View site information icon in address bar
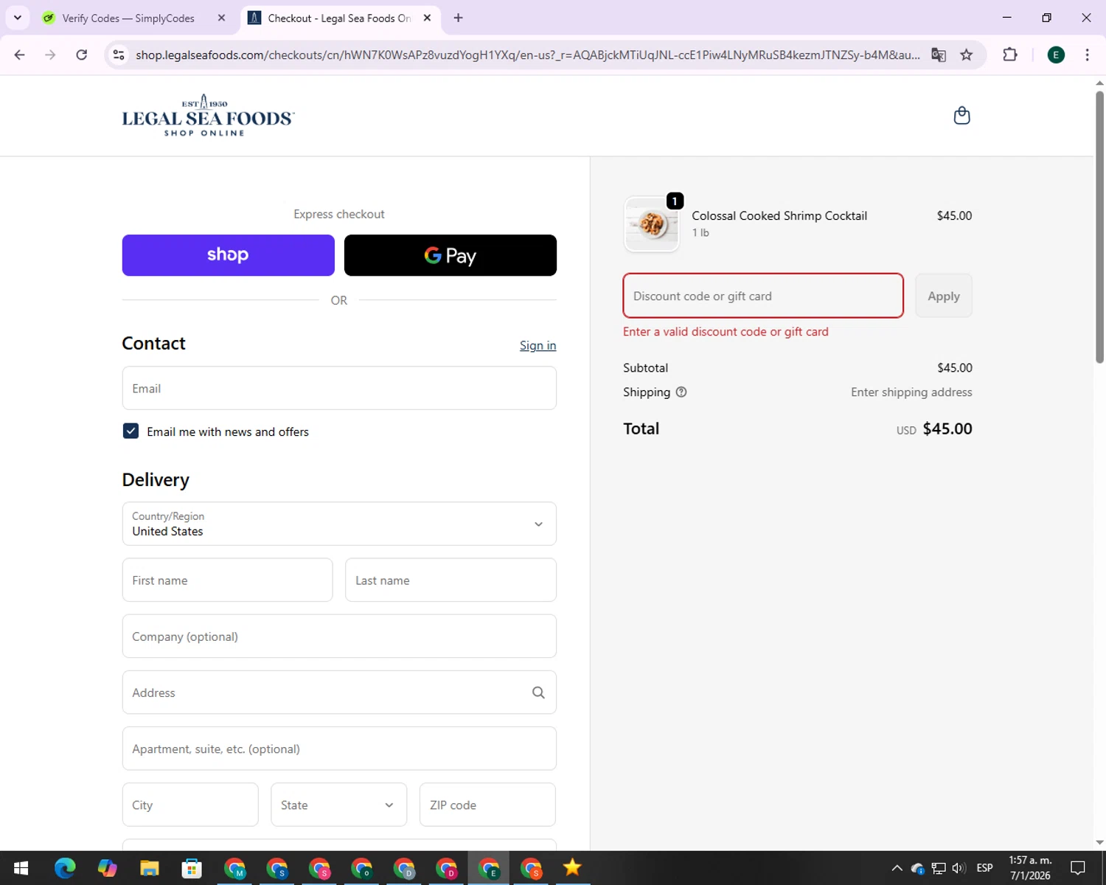The image size is (1106, 885). [x=119, y=55]
